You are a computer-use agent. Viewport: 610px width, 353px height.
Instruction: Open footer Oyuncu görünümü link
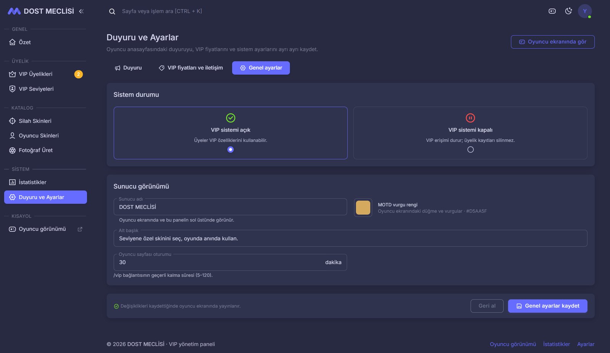513,344
